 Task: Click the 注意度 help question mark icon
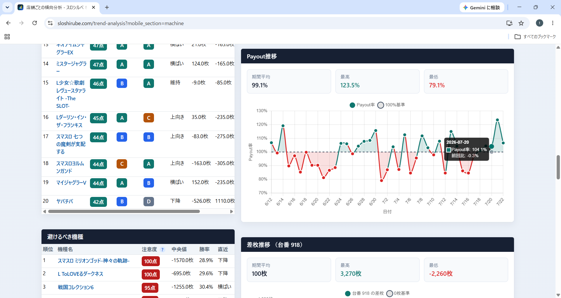pyautogui.click(x=162, y=250)
